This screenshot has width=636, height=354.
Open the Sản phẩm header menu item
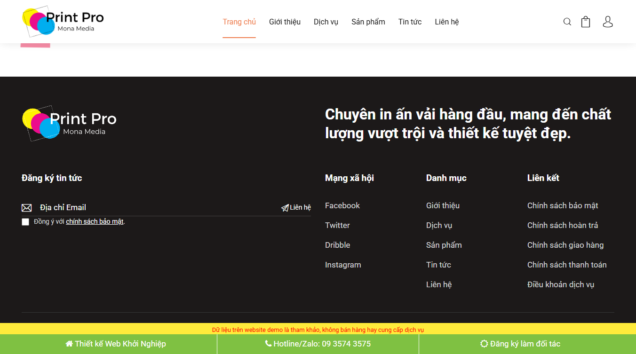(x=368, y=22)
